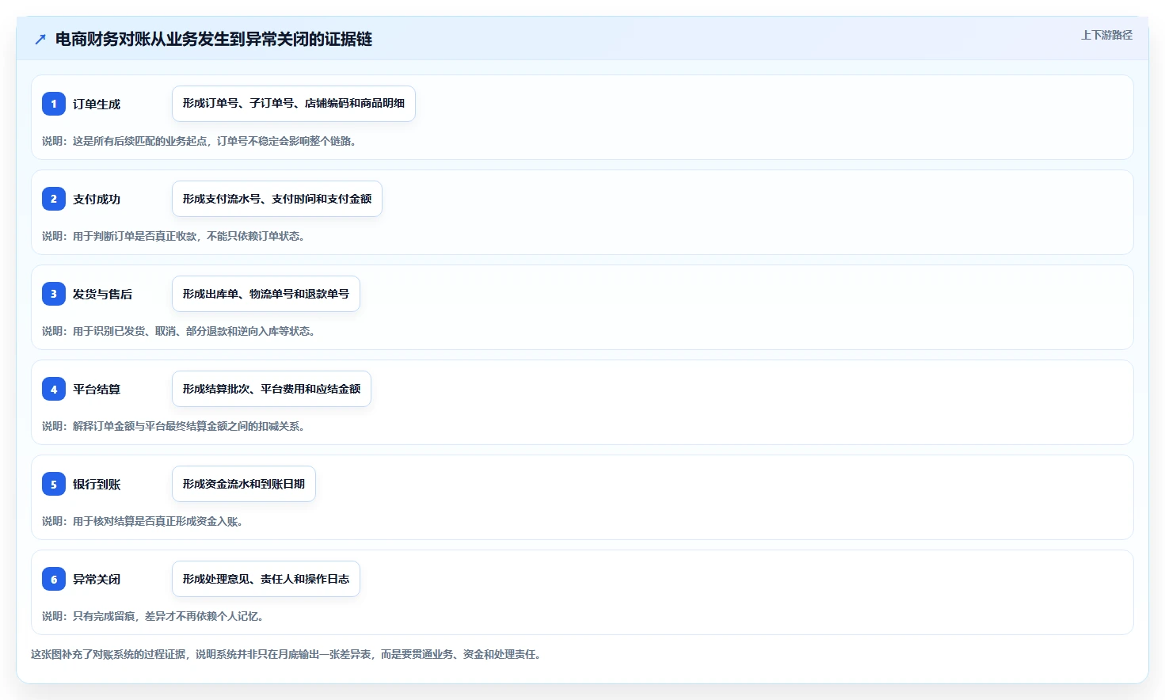
Task: Click the note 这是所有后续匹配的业务起点
Action: coord(140,141)
